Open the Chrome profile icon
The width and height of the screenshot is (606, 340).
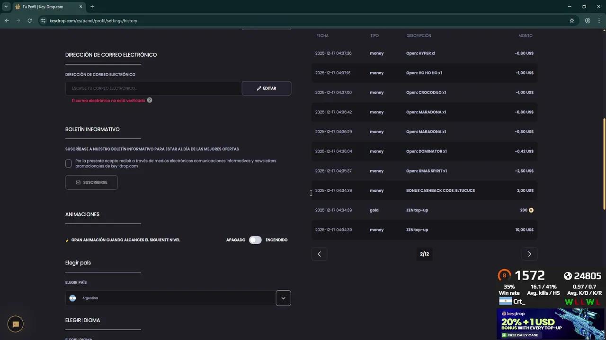pos(588,21)
